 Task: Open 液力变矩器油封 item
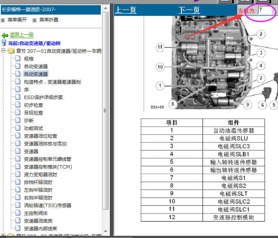click(40, 175)
